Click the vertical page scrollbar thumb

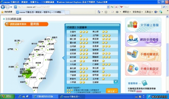[x=167, y=60]
